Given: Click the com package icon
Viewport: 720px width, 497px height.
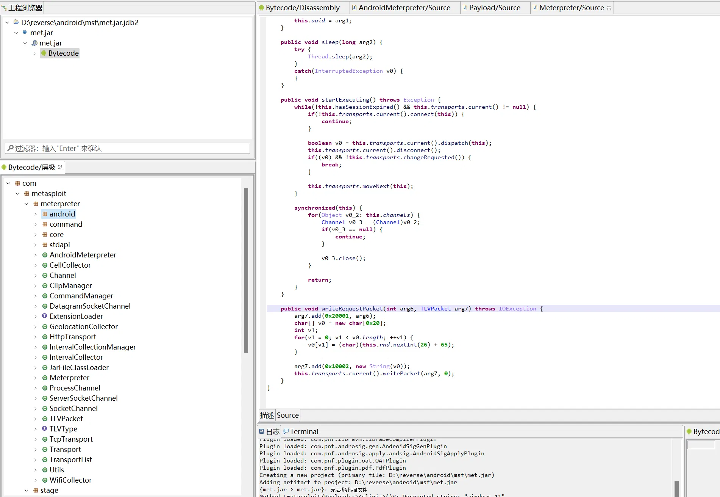Looking at the screenshot, I should click(17, 183).
